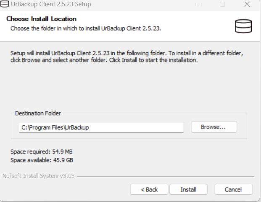This screenshot has width=261, height=202.
Task: Click the UrBackup icon in the title bar
Action: (x=5, y=4)
